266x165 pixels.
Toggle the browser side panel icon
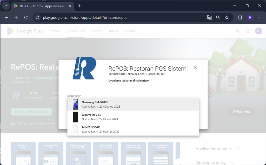(x=240, y=17)
